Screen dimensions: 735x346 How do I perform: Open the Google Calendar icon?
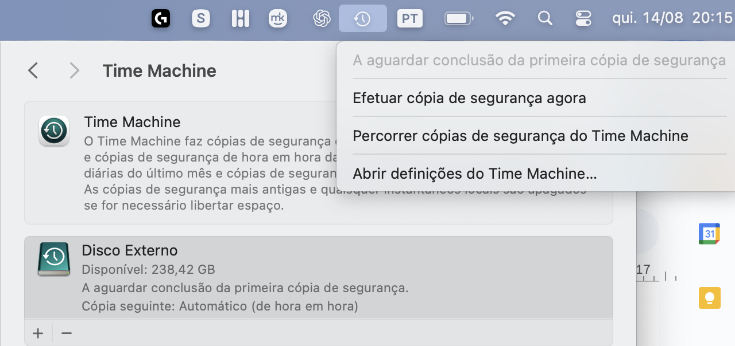tap(710, 234)
